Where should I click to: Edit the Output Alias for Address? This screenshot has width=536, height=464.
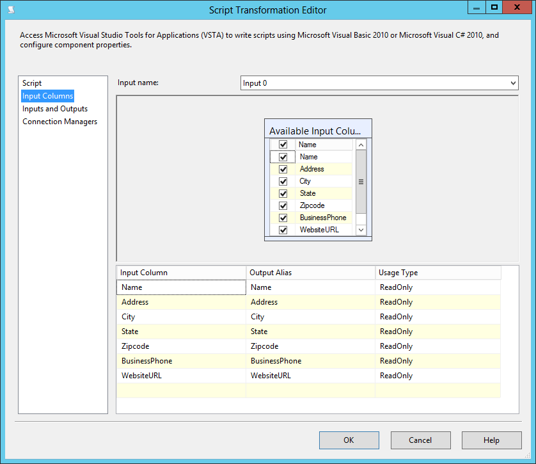pyautogui.click(x=311, y=301)
